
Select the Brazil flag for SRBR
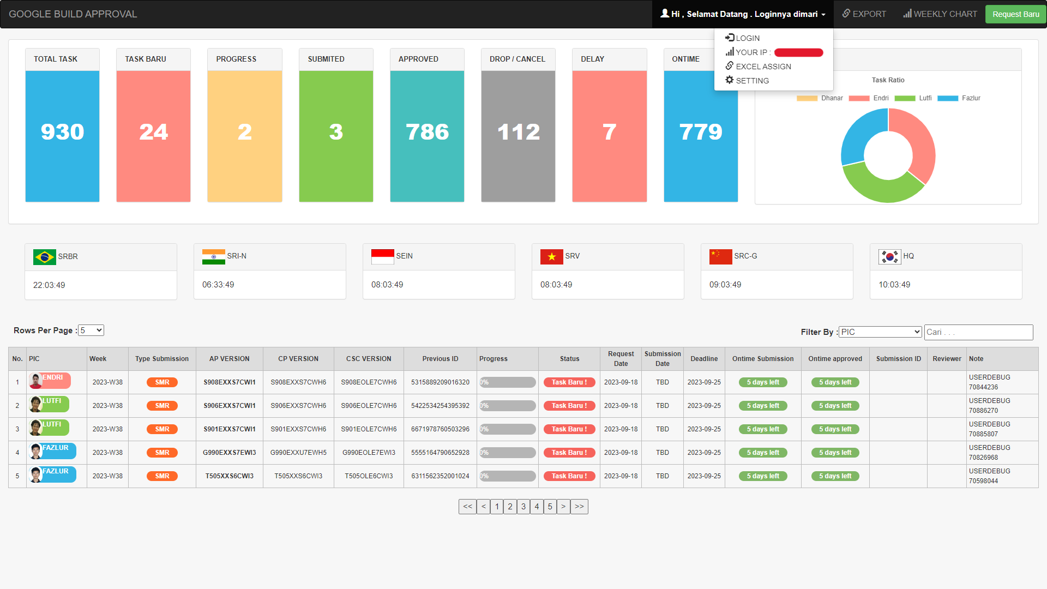pos(44,256)
